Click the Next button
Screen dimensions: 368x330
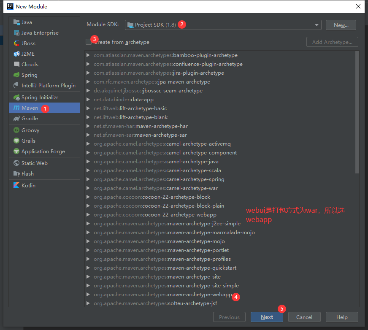[x=267, y=317]
